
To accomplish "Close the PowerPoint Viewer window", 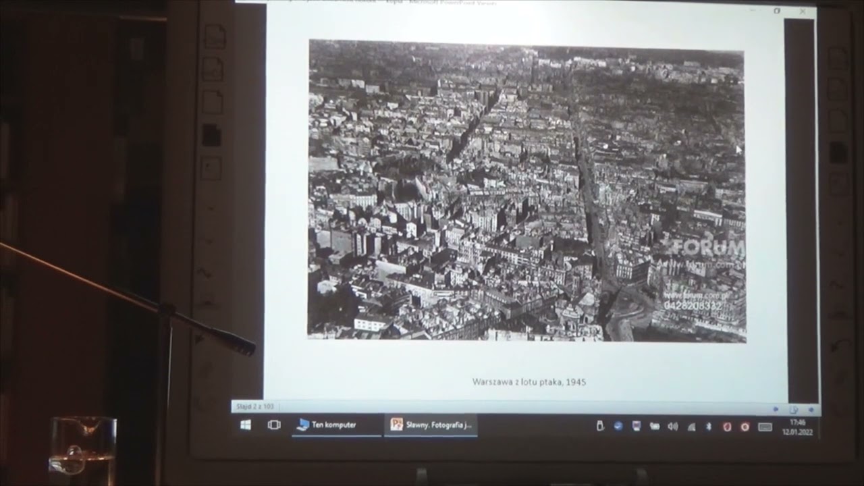I will 802,11.
